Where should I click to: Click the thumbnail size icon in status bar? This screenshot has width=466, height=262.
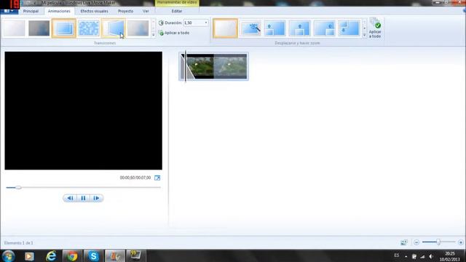point(403,242)
